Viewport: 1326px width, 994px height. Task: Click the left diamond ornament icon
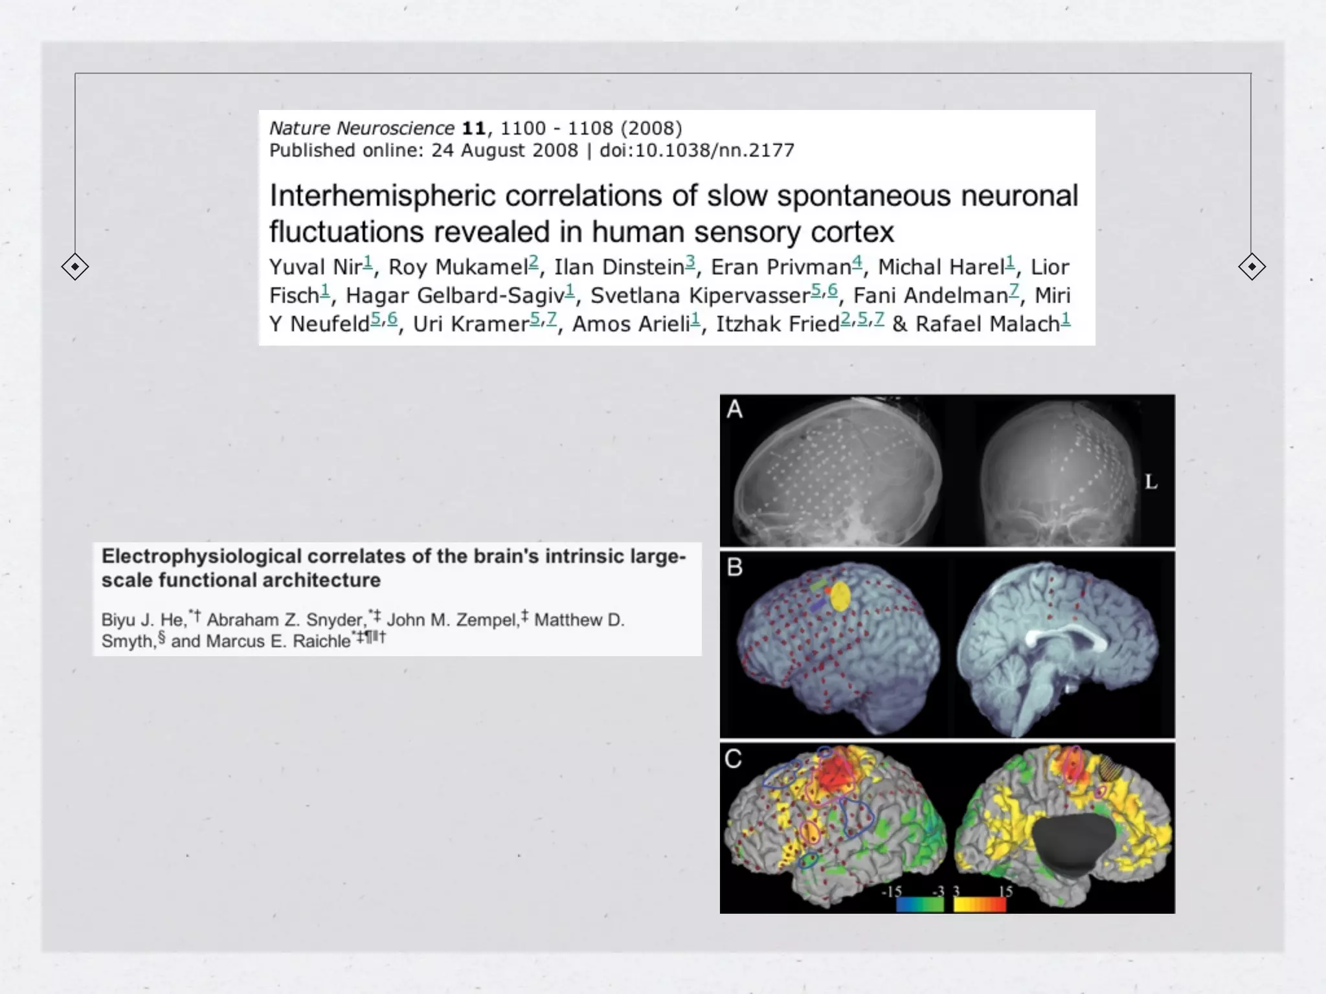(x=75, y=267)
